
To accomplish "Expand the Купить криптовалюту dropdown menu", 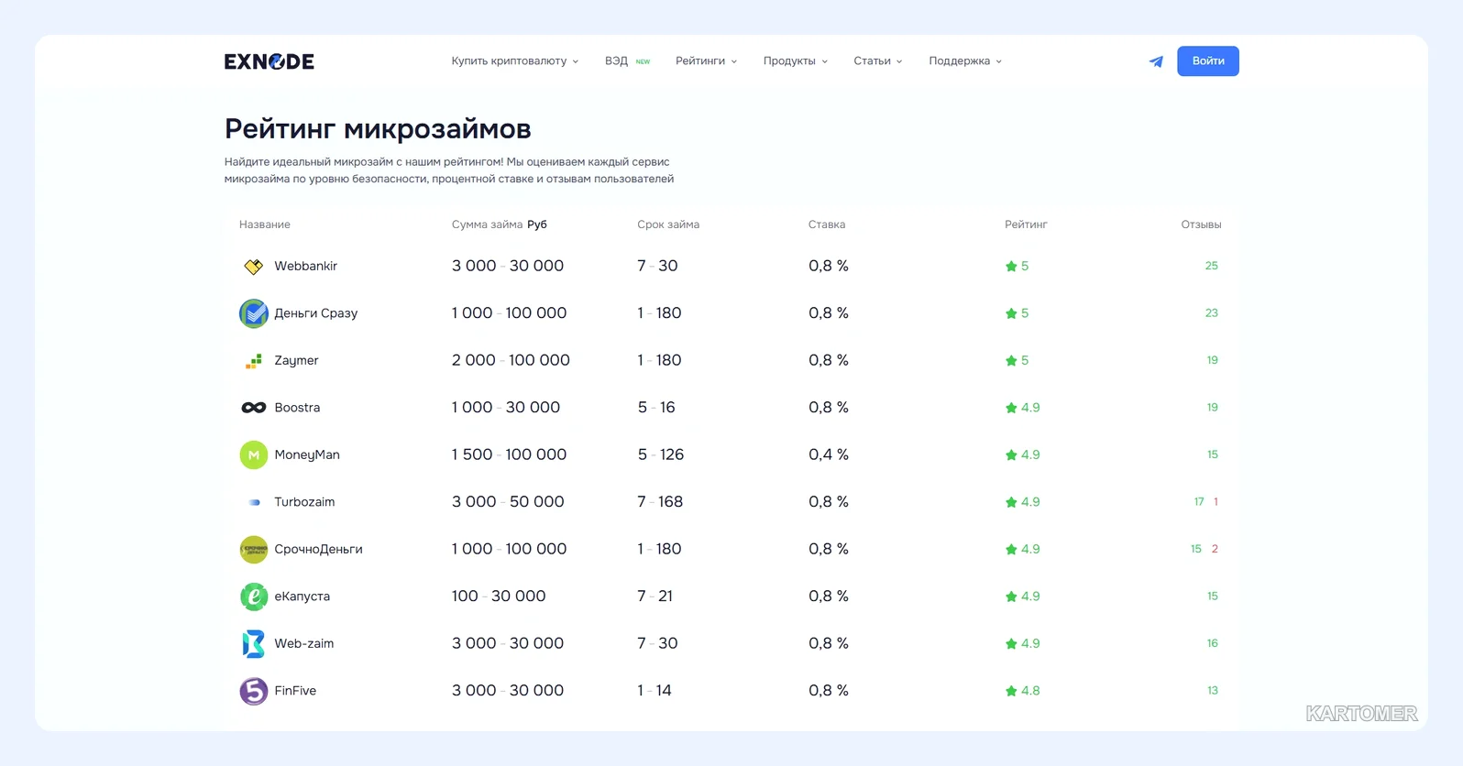I will click(x=515, y=61).
